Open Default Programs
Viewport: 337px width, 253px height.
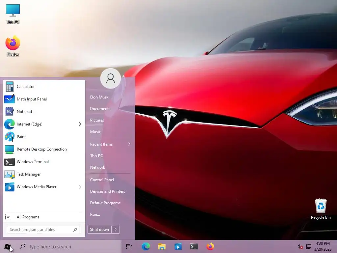tap(105, 203)
